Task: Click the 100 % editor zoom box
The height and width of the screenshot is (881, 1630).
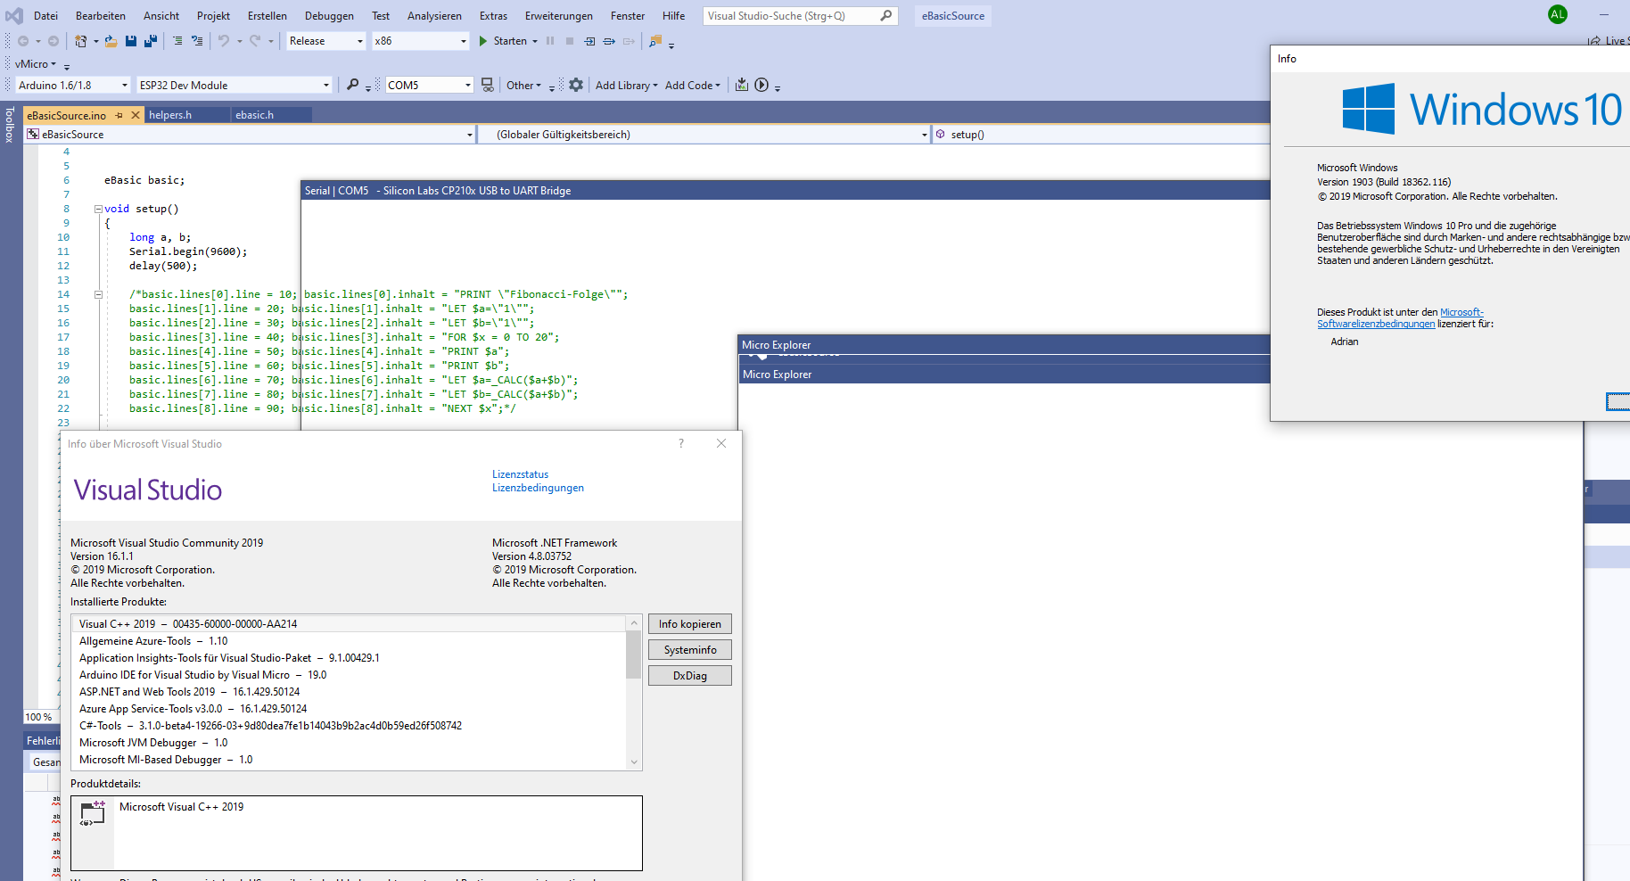Action: tap(39, 717)
